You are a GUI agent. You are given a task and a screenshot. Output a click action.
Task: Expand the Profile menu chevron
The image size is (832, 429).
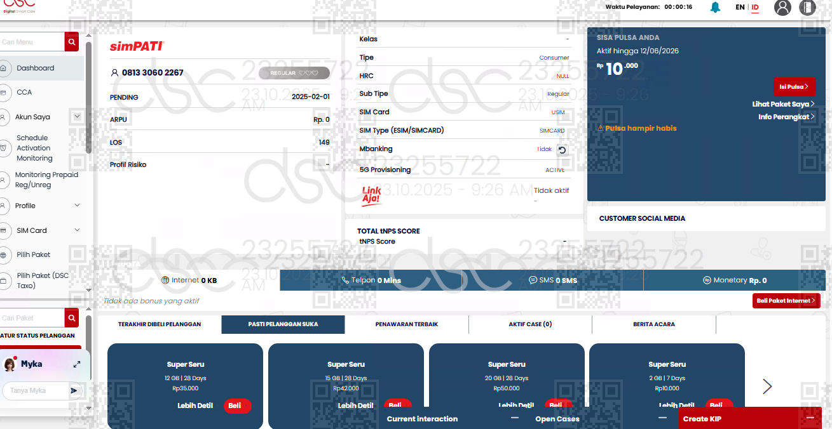tap(78, 206)
